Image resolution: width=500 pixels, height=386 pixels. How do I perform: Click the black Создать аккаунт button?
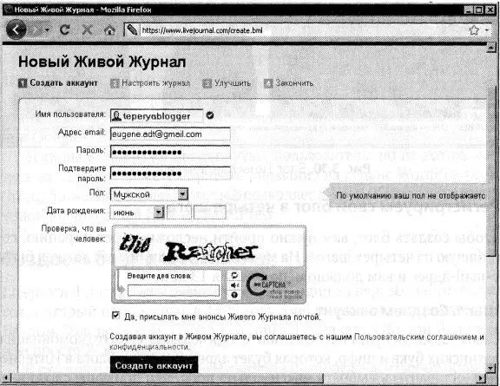(154, 364)
